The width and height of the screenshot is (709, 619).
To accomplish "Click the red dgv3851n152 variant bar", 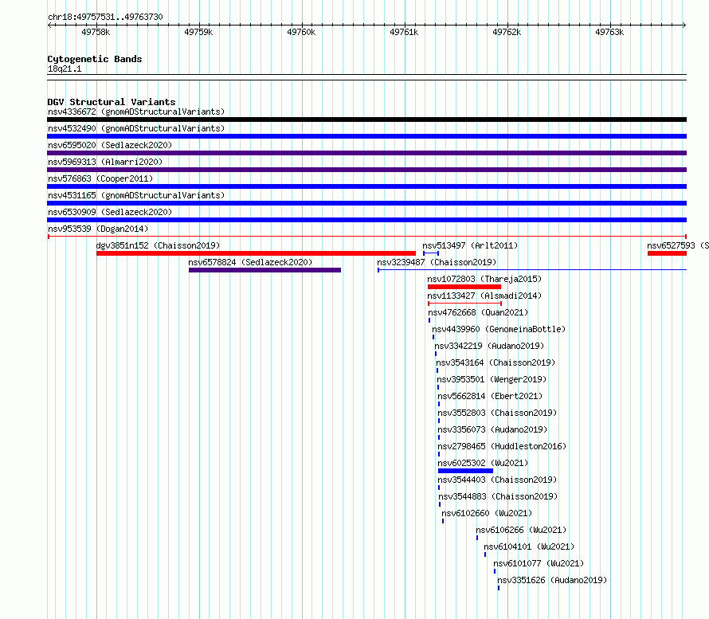I will pyautogui.click(x=256, y=253).
